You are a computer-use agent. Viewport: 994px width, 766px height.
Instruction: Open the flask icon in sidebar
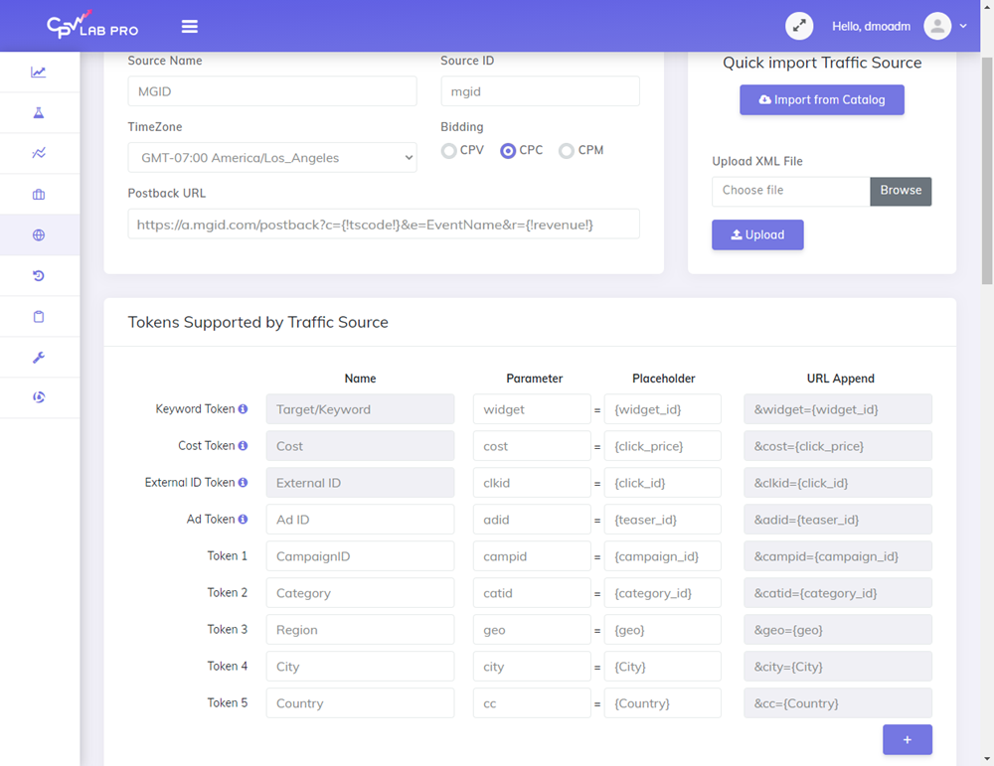tap(39, 113)
